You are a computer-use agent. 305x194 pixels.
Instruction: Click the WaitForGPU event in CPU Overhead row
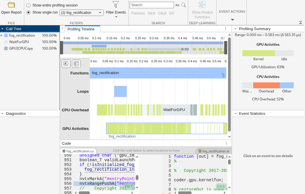(175, 110)
